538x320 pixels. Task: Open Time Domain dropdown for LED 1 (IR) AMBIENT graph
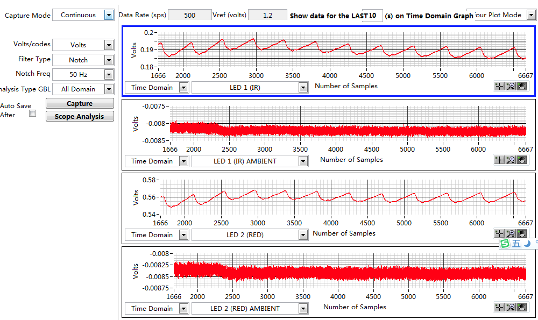tap(184, 161)
